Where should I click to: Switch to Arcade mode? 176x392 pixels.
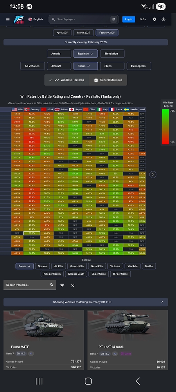click(59, 53)
